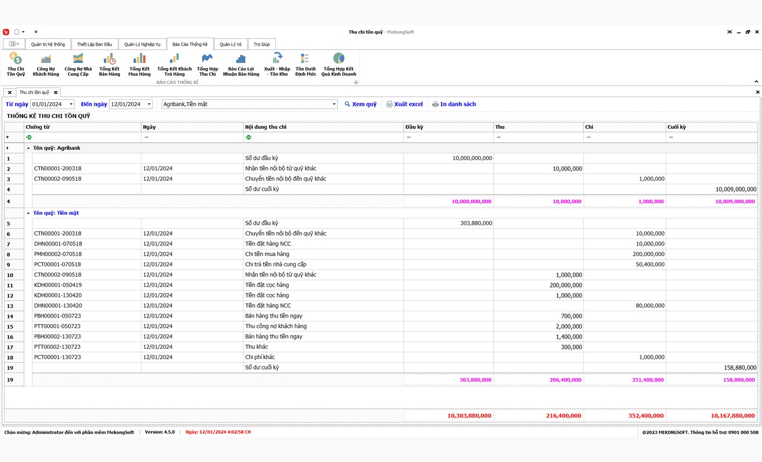This screenshot has height=462, width=762.
Task: Collapse the Tên quỹ: Tiền mặt group
Action: (x=28, y=213)
